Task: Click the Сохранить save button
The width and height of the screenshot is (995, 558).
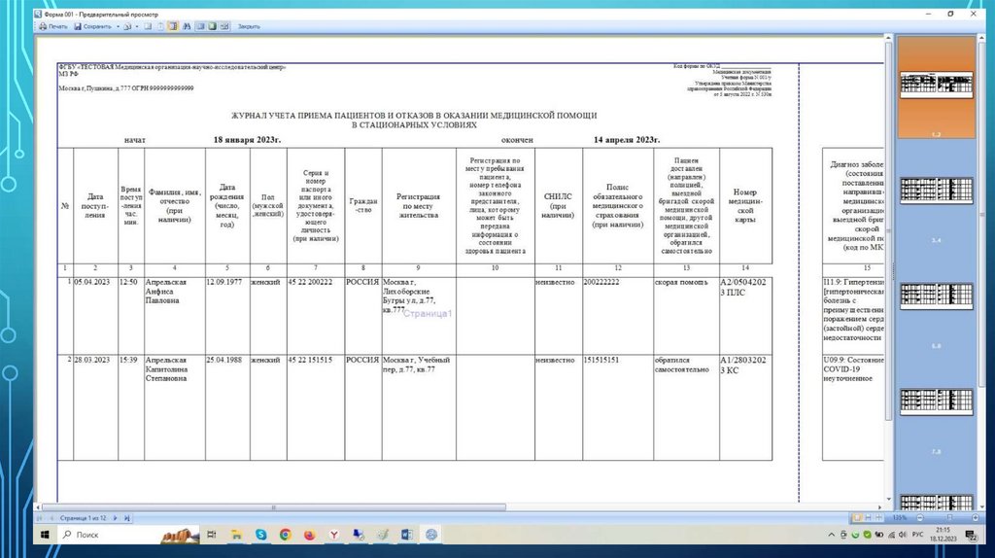Action: pos(92,26)
